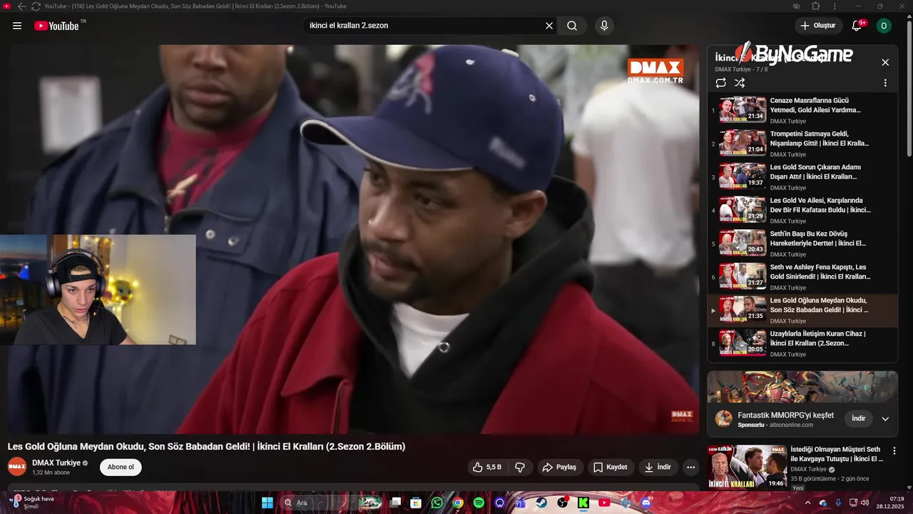Viewport: 913px width, 514px height.
Task: Open Task View from the taskbar
Action: click(x=395, y=503)
